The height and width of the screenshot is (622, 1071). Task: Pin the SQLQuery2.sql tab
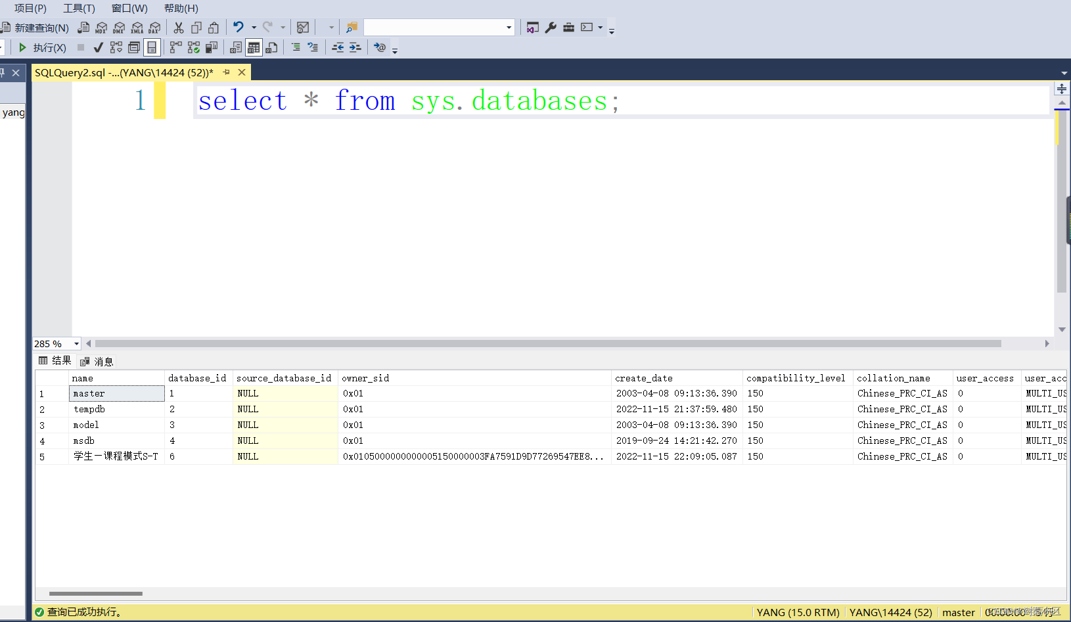pyautogui.click(x=227, y=72)
